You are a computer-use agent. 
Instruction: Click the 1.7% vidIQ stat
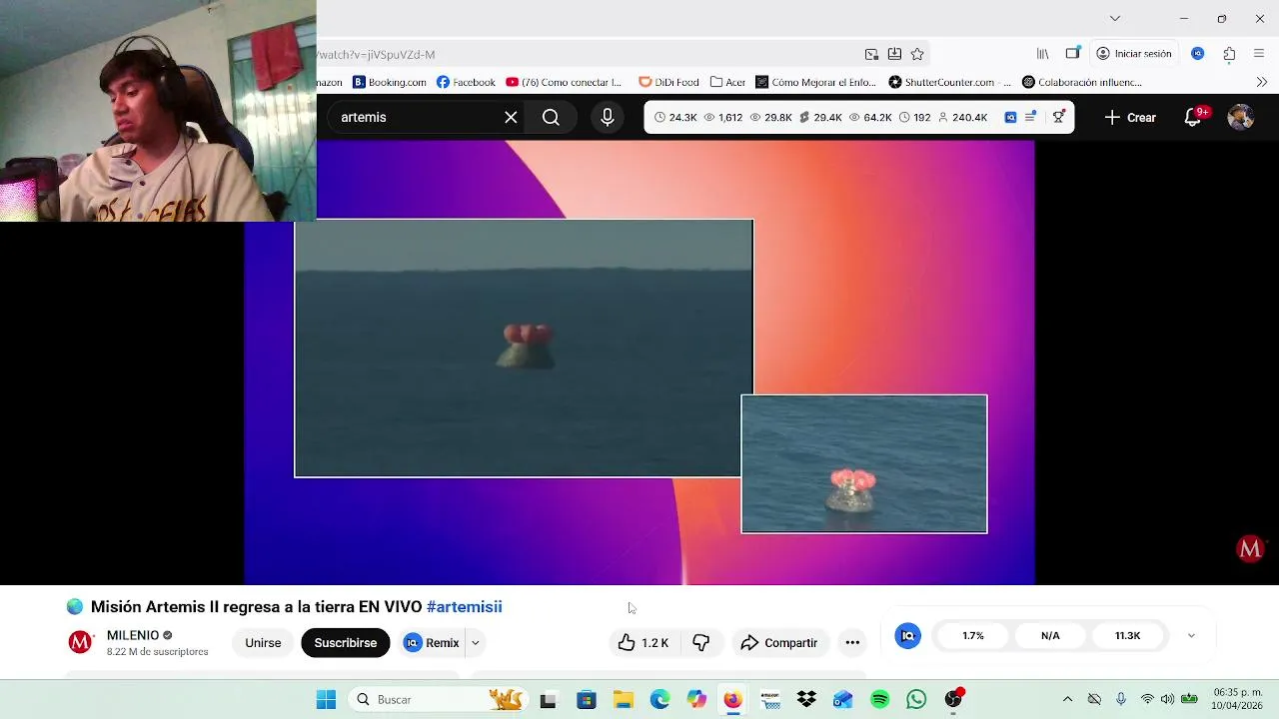(973, 636)
